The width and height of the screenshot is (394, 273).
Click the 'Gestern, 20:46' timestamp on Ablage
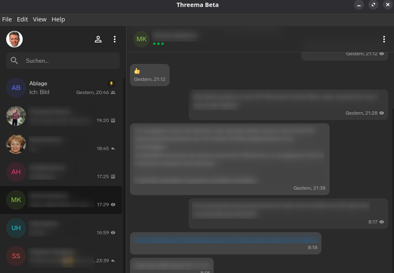click(x=93, y=93)
